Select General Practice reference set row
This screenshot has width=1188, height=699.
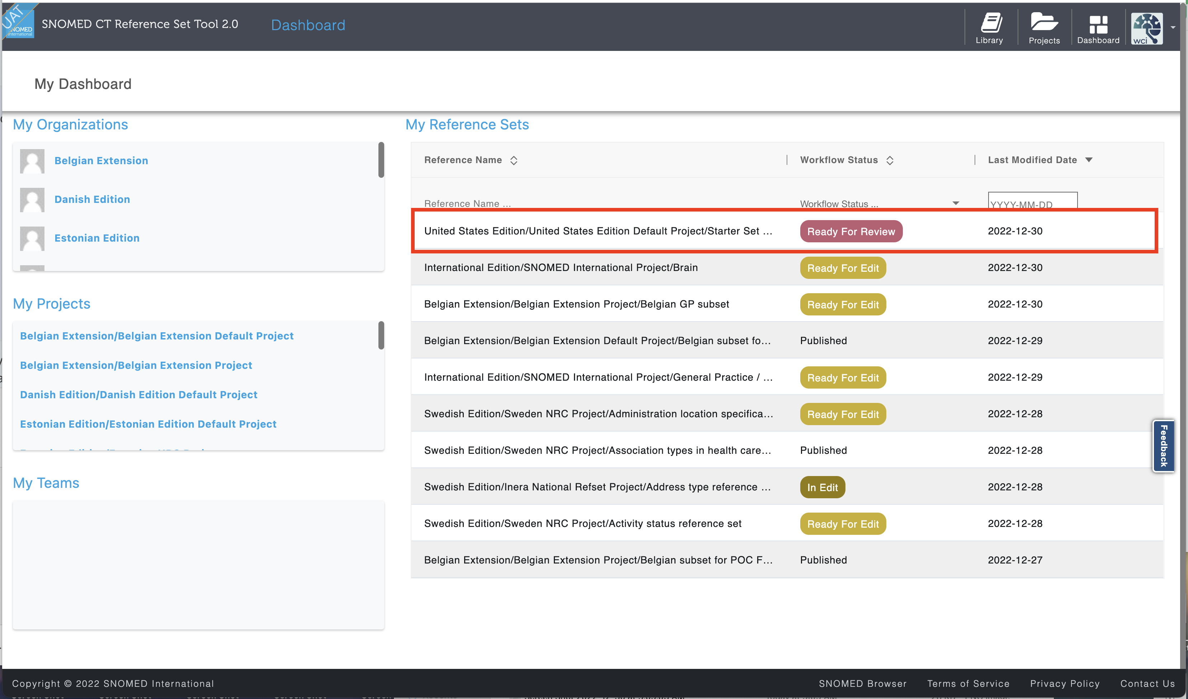point(787,377)
